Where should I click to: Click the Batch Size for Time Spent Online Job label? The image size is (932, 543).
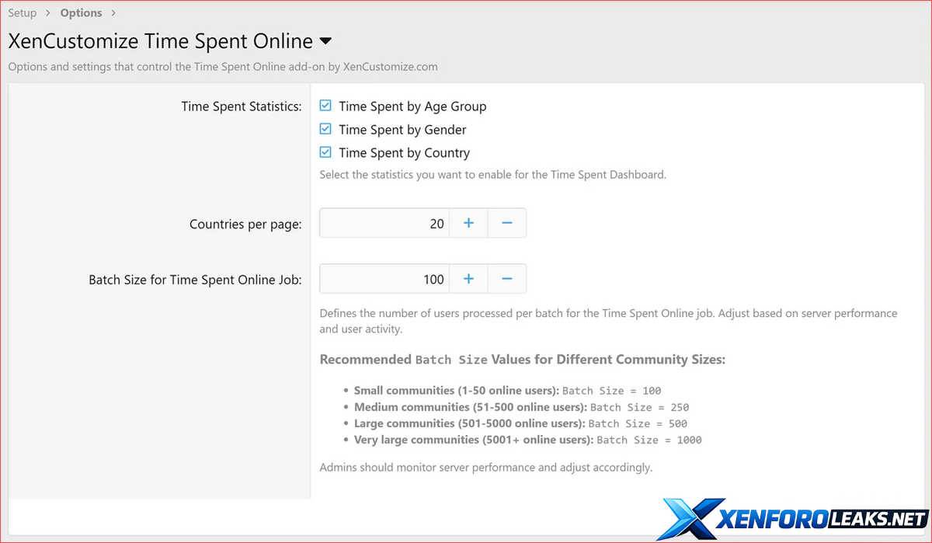pos(195,280)
